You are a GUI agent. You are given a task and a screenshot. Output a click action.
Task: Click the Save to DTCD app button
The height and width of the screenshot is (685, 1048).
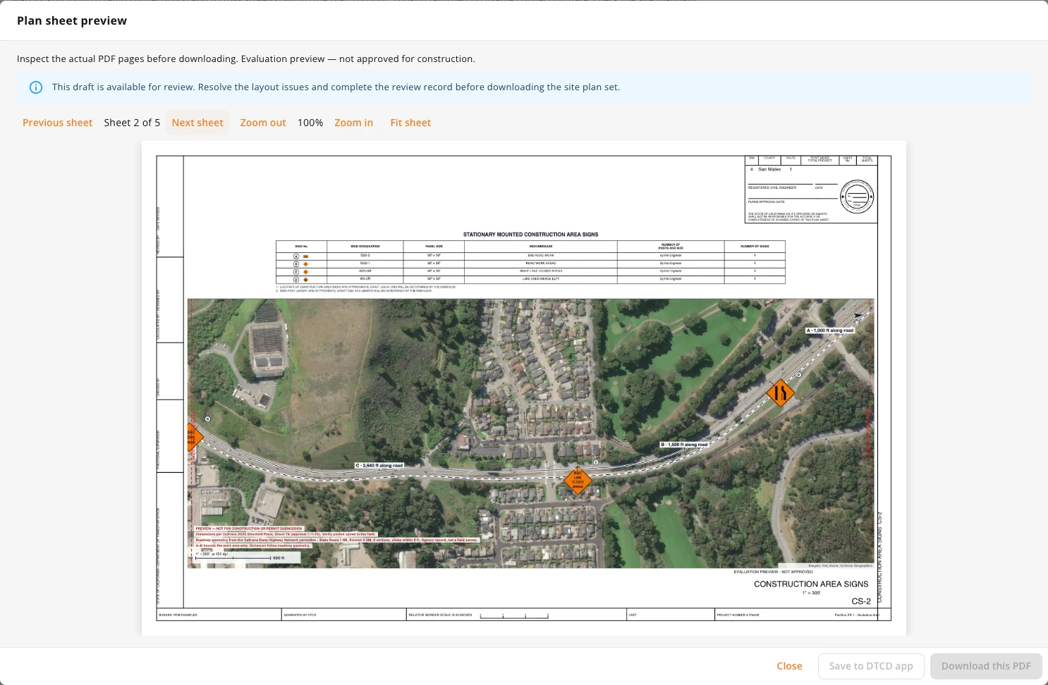pos(871,666)
